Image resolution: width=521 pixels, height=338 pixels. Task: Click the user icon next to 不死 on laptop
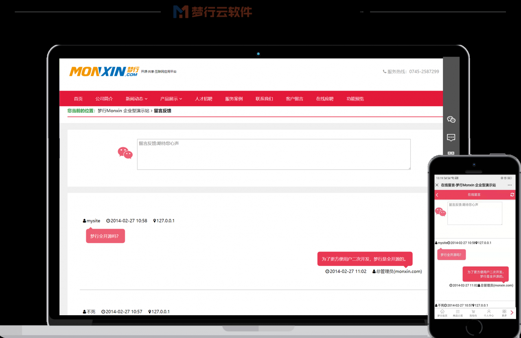click(x=85, y=312)
